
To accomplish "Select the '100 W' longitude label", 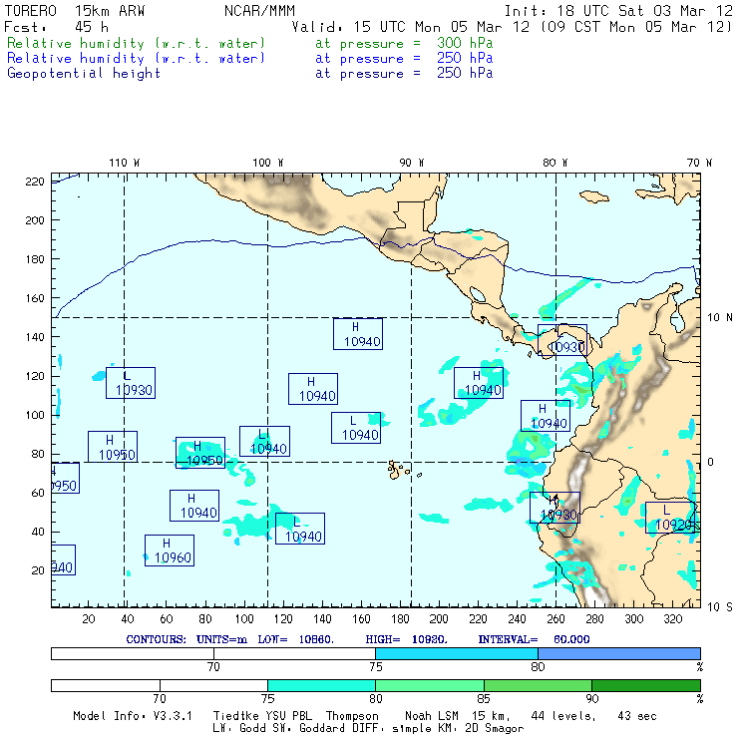I will point(268,163).
